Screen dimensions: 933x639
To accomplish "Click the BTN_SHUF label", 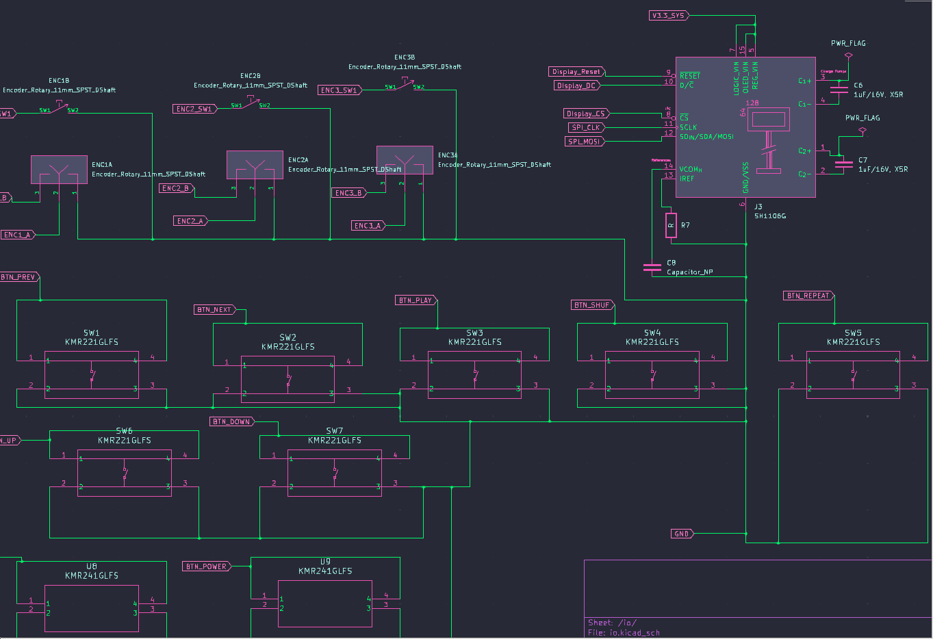I will click(x=593, y=305).
